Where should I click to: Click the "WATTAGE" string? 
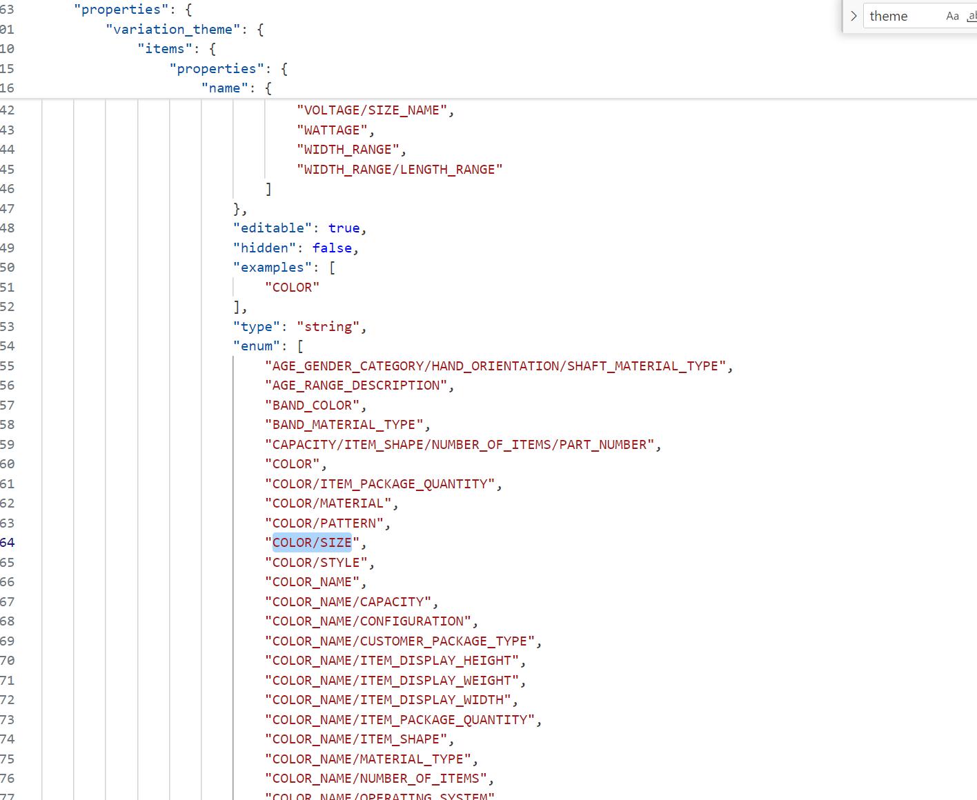point(332,130)
